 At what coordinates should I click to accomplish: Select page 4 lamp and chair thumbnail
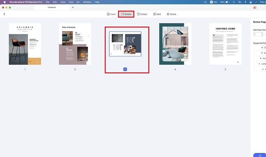[175, 44]
